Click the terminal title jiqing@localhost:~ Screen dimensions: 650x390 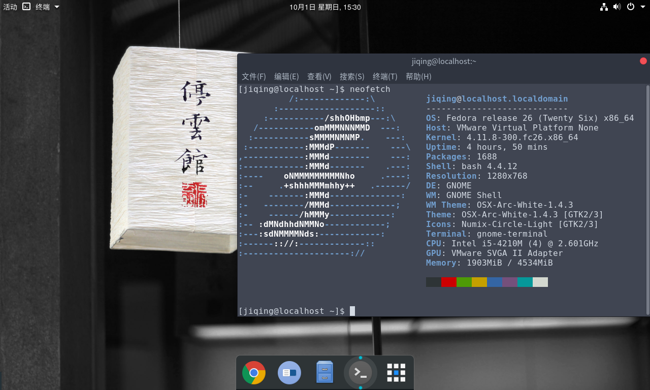[x=444, y=61]
